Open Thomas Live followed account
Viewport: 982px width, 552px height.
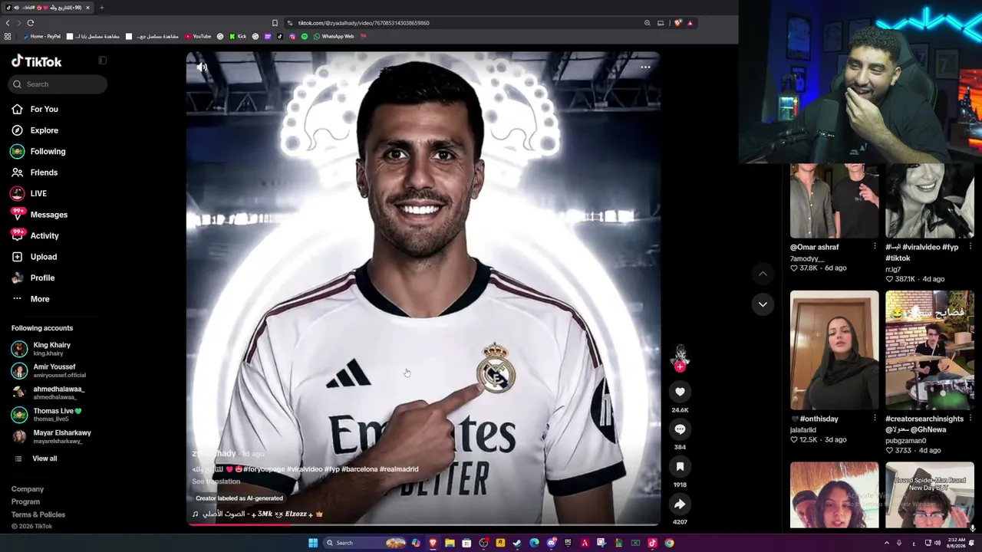(x=47, y=415)
